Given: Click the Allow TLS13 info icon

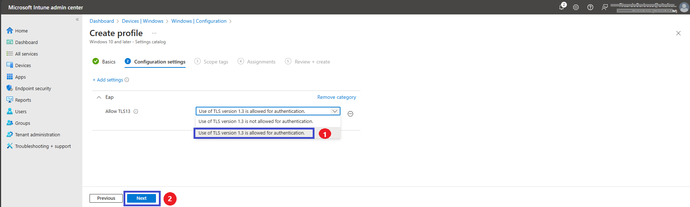Looking at the screenshot, I should click(136, 111).
